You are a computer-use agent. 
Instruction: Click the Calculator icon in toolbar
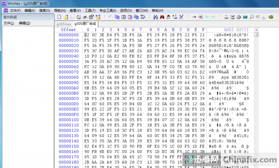pos(245,17)
